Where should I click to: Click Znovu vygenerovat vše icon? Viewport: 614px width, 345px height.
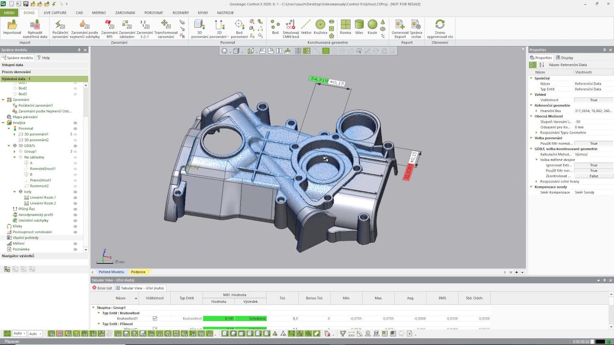point(439,25)
